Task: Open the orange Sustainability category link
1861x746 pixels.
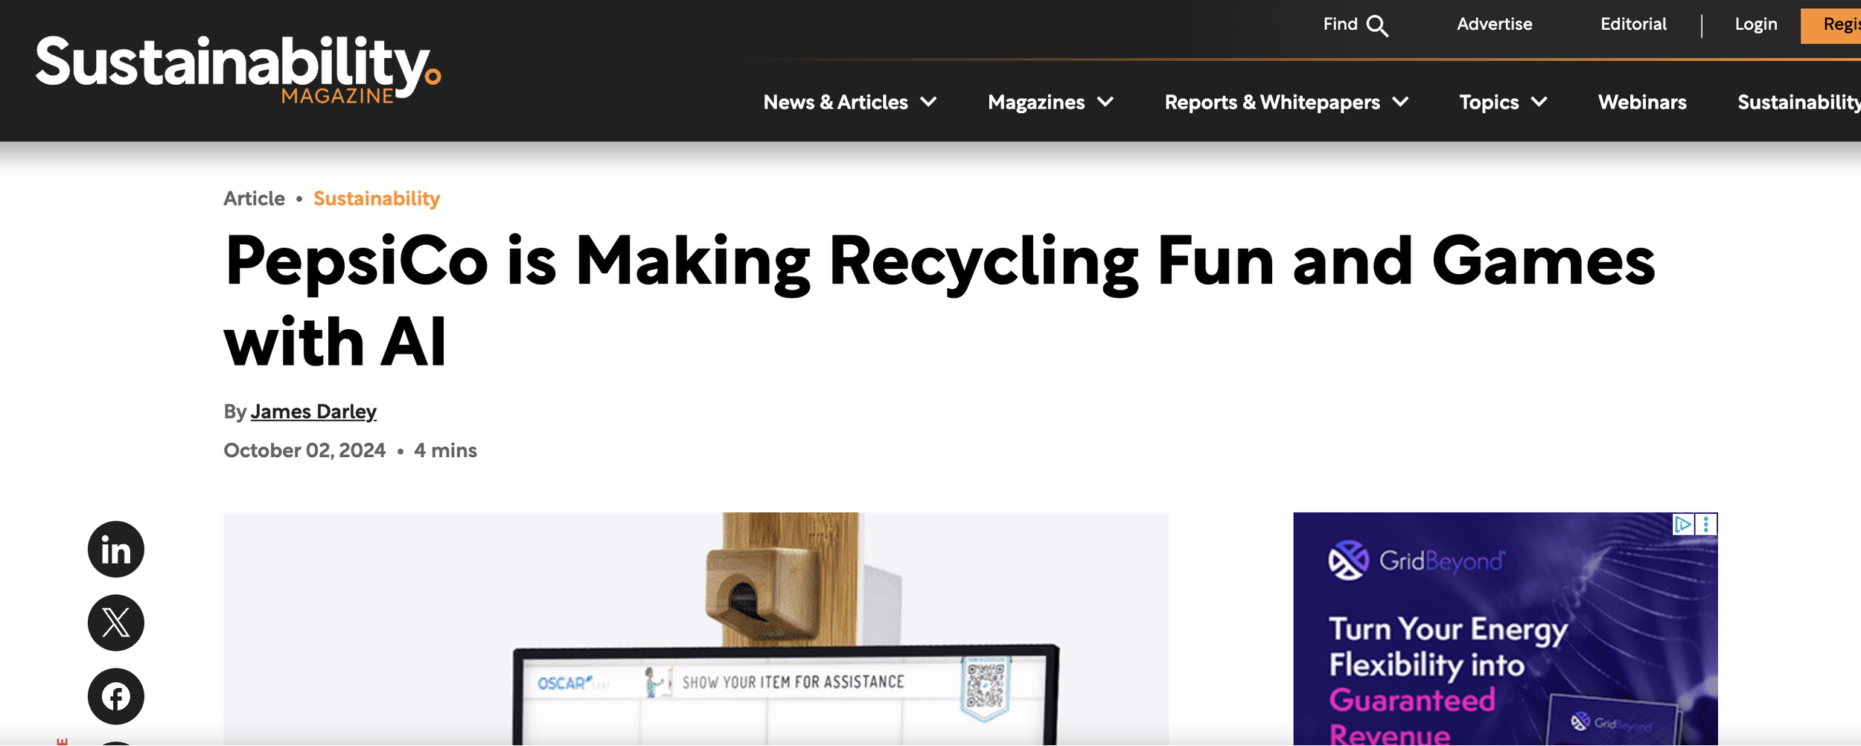Action: point(377,199)
